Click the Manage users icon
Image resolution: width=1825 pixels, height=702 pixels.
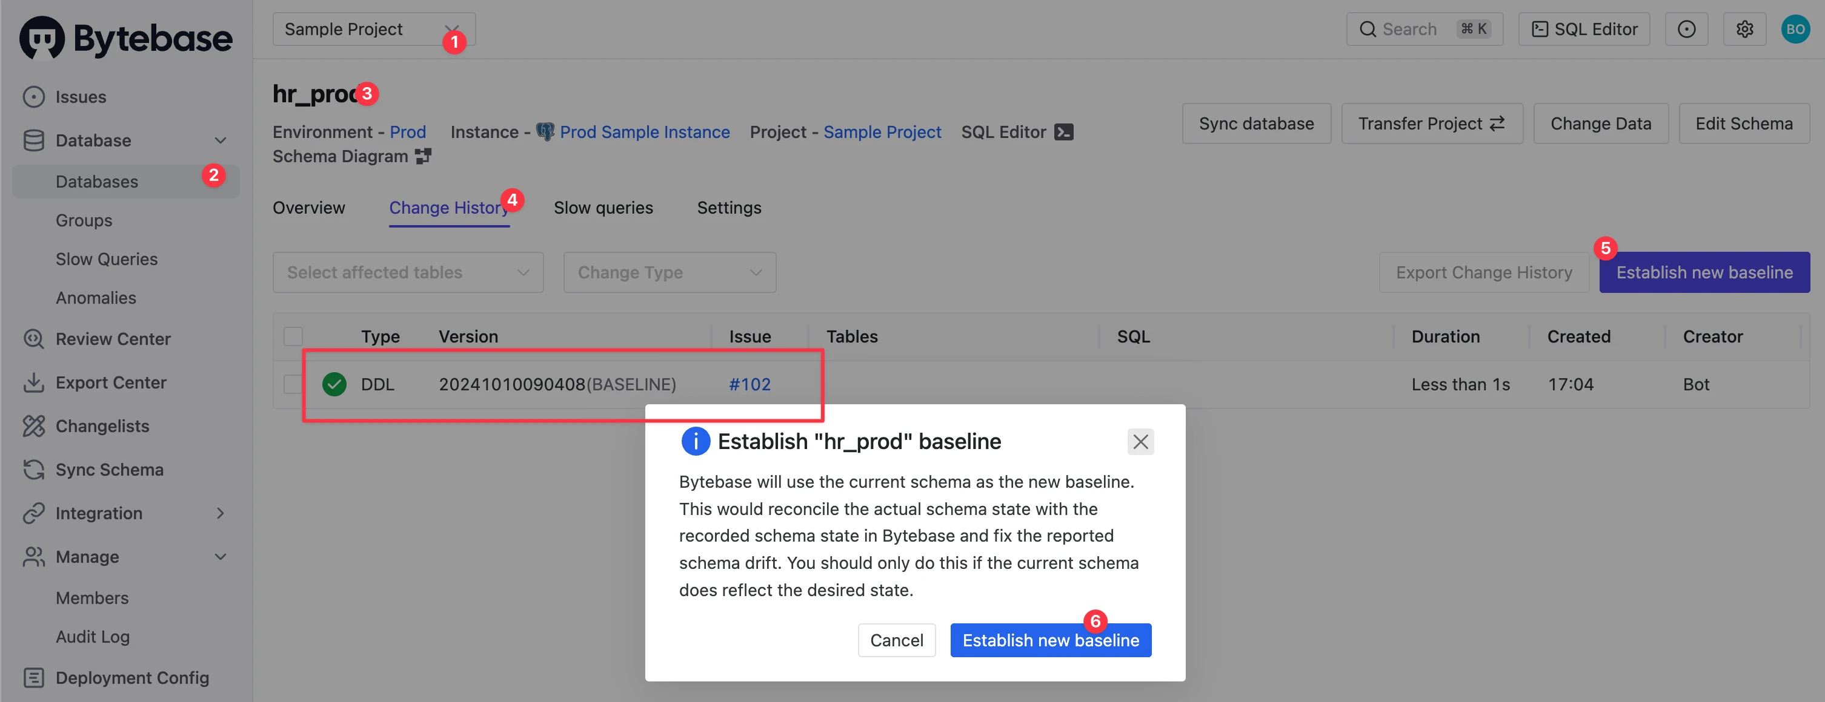[33, 557]
